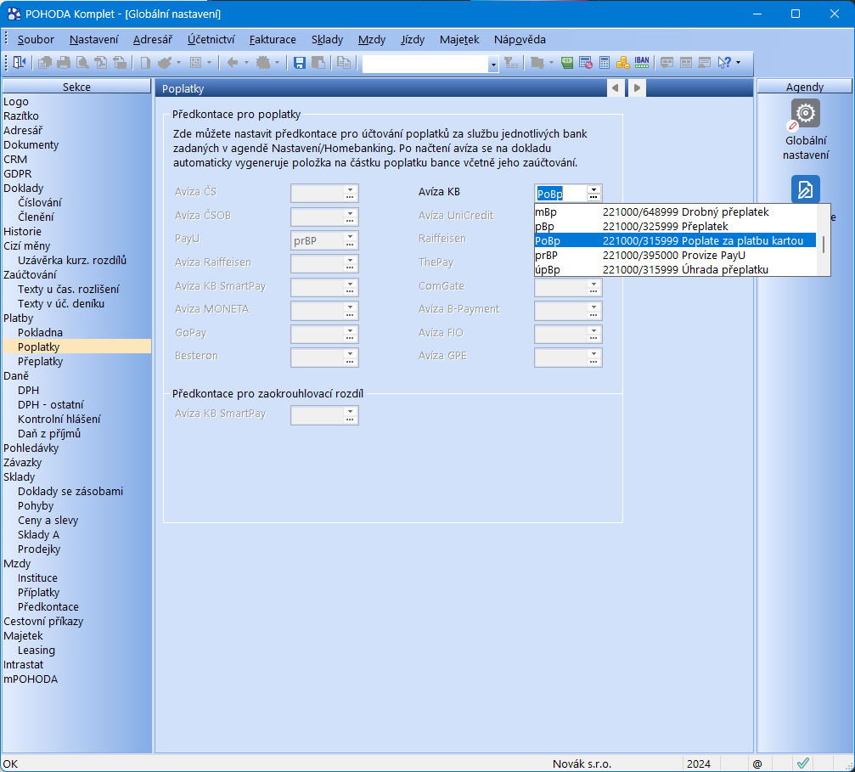
Task: Click the copy documents toolbar icon
Action: pos(344,63)
